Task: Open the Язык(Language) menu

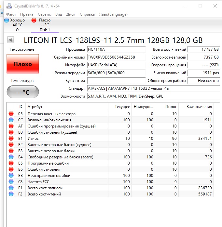Action: point(113,14)
